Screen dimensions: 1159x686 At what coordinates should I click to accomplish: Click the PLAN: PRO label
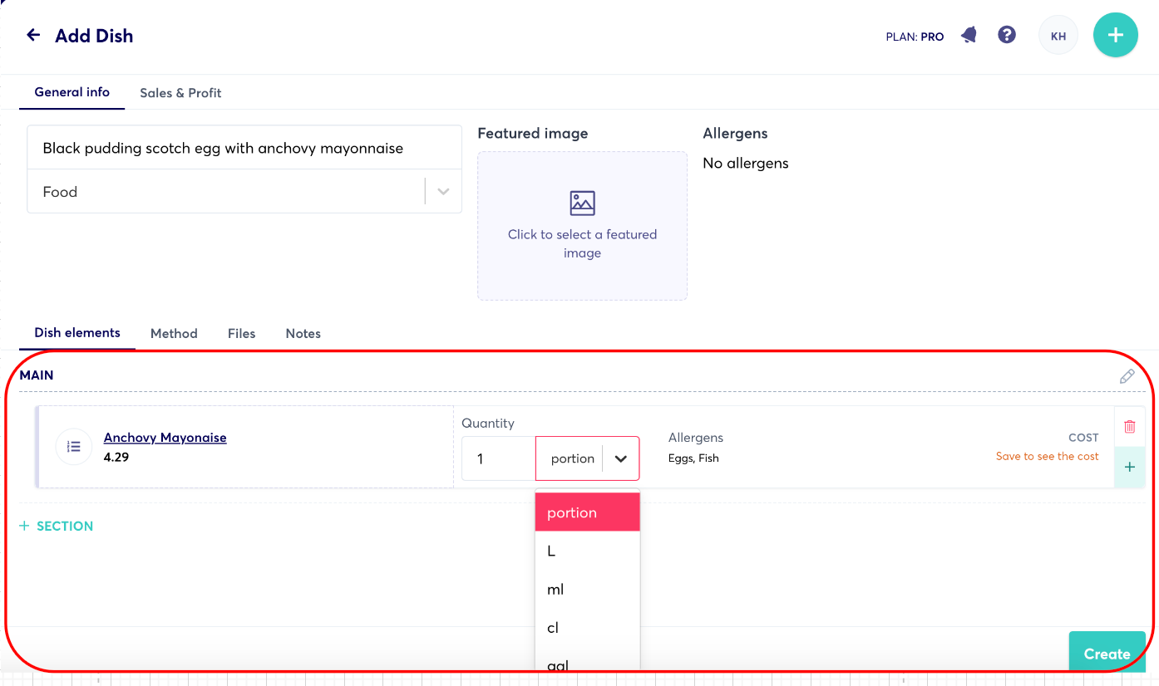point(915,37)
